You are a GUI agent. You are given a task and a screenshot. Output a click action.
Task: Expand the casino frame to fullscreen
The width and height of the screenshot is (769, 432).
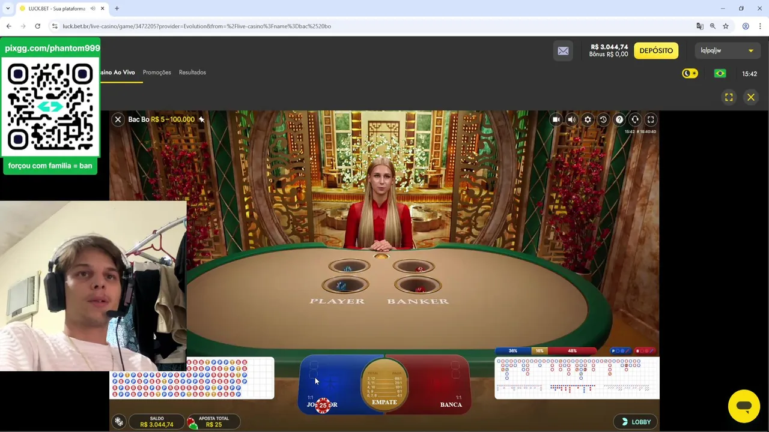click(729, 97)
